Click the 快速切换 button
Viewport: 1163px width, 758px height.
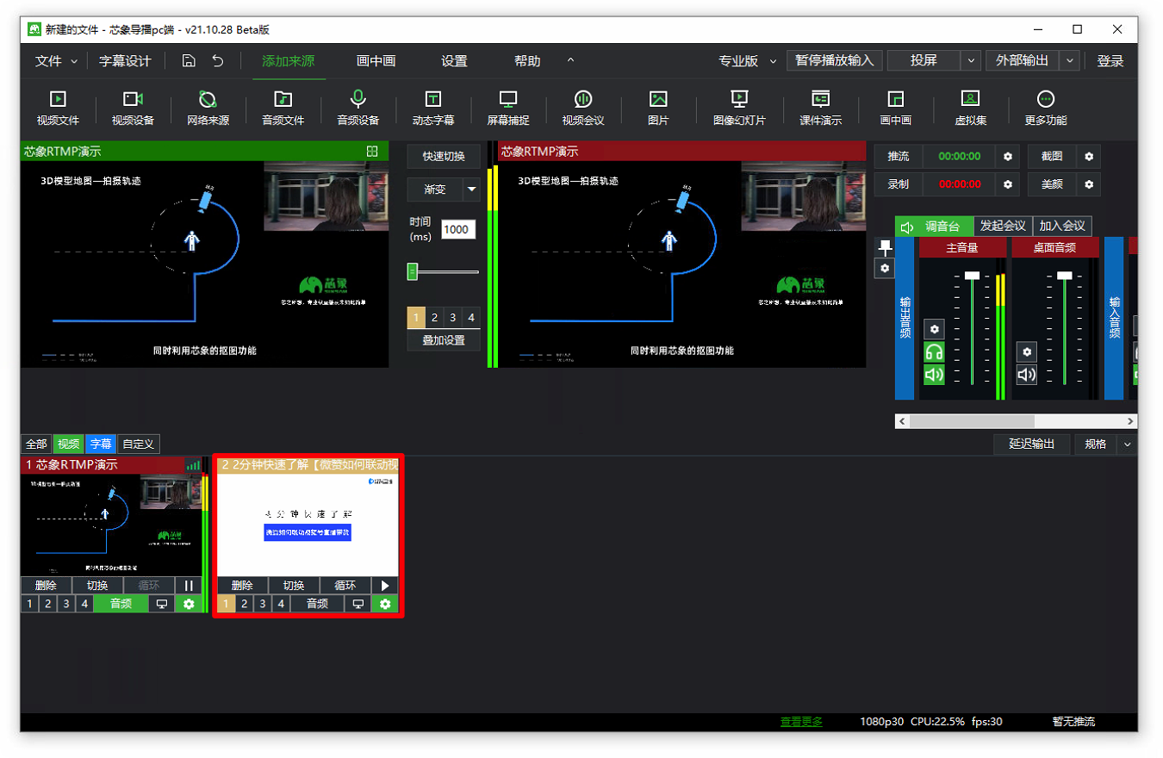tap(444, 157)
